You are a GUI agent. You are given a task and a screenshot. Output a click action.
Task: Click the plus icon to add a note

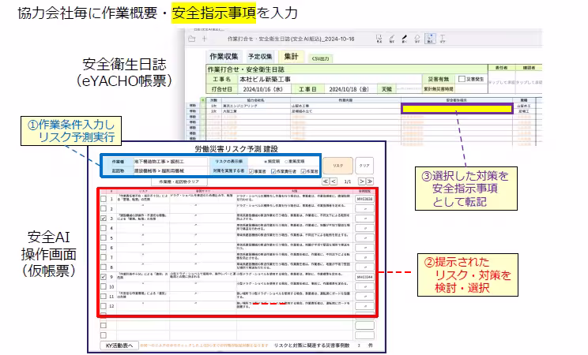tap(205, 39)
